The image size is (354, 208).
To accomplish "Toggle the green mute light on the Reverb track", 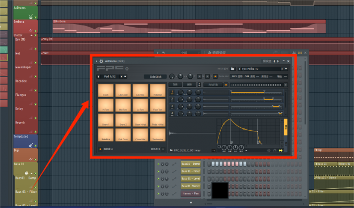I will pos(35,131).
